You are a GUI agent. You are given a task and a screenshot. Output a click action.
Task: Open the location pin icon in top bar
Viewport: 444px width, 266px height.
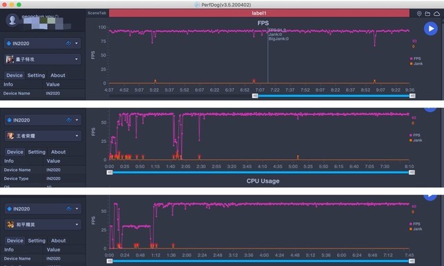click(419, 14)
